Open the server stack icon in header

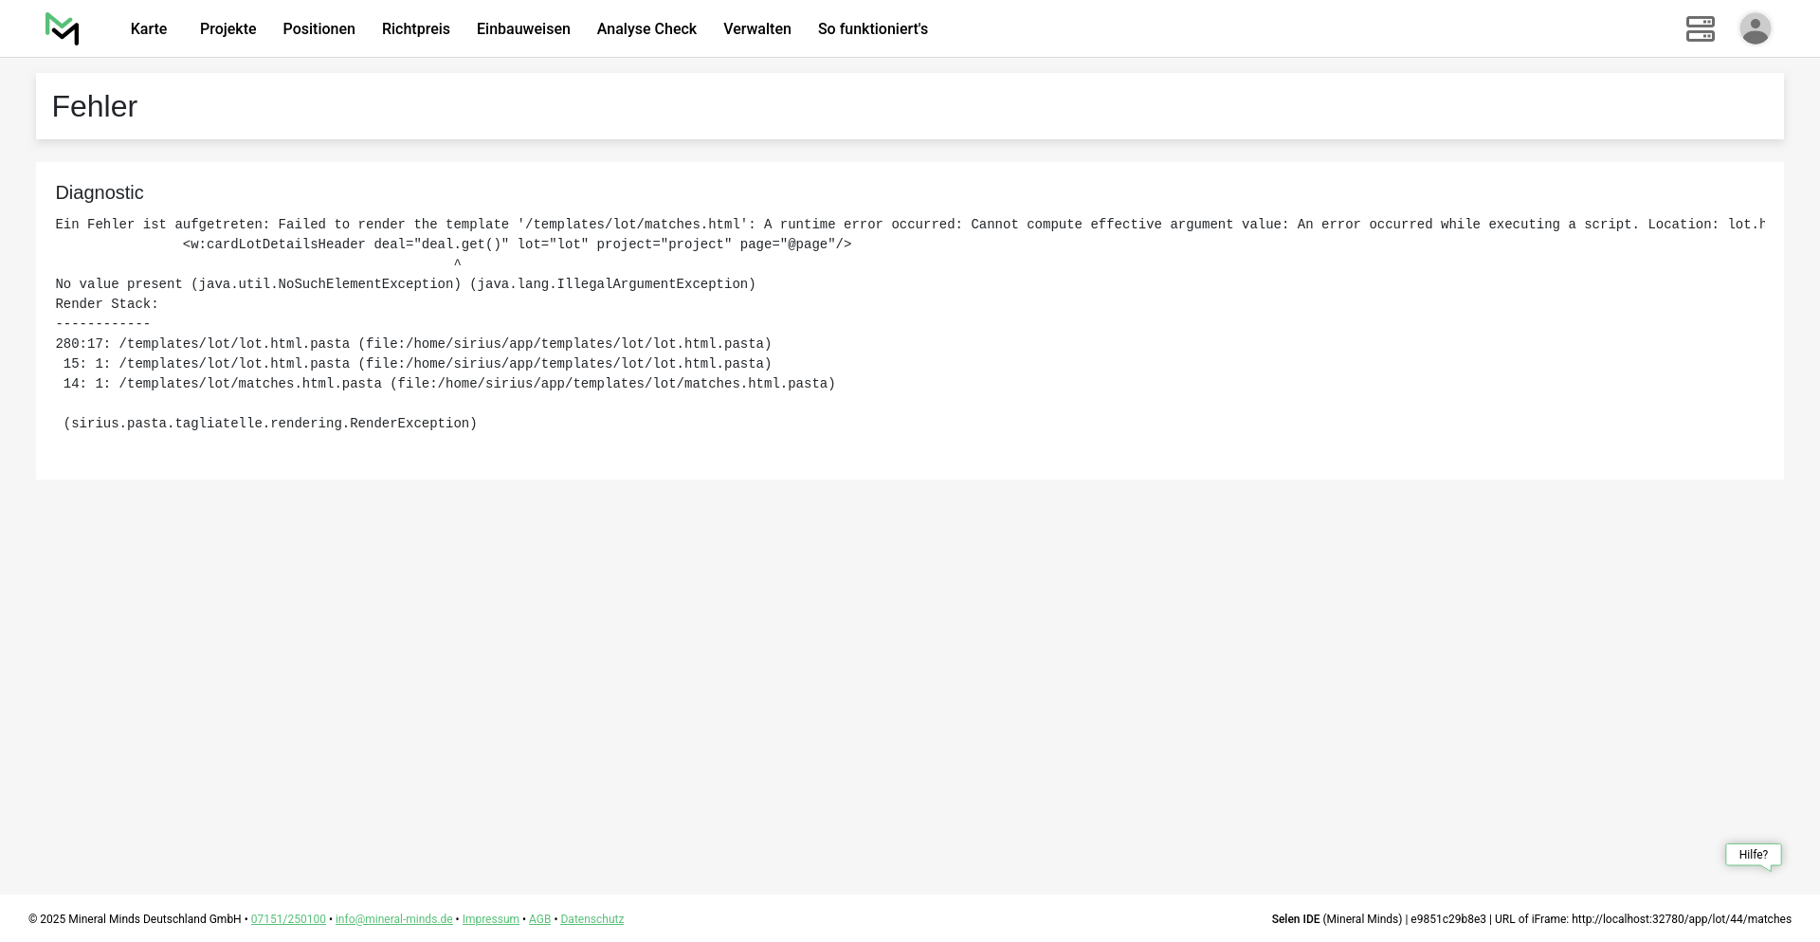pyautogui.click(x=1700, y=29)
